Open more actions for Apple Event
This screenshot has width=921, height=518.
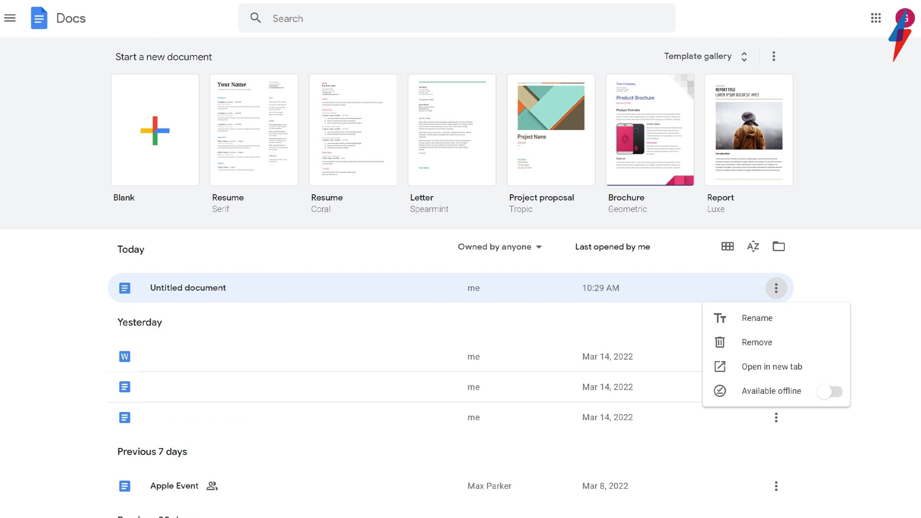point(776,486)
